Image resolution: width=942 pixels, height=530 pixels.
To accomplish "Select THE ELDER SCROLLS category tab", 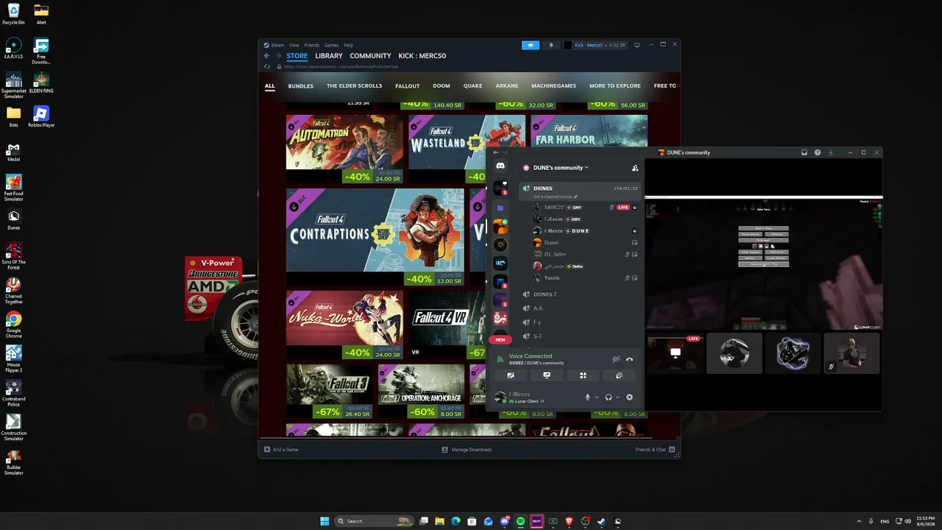I will (x=355, y=86).
